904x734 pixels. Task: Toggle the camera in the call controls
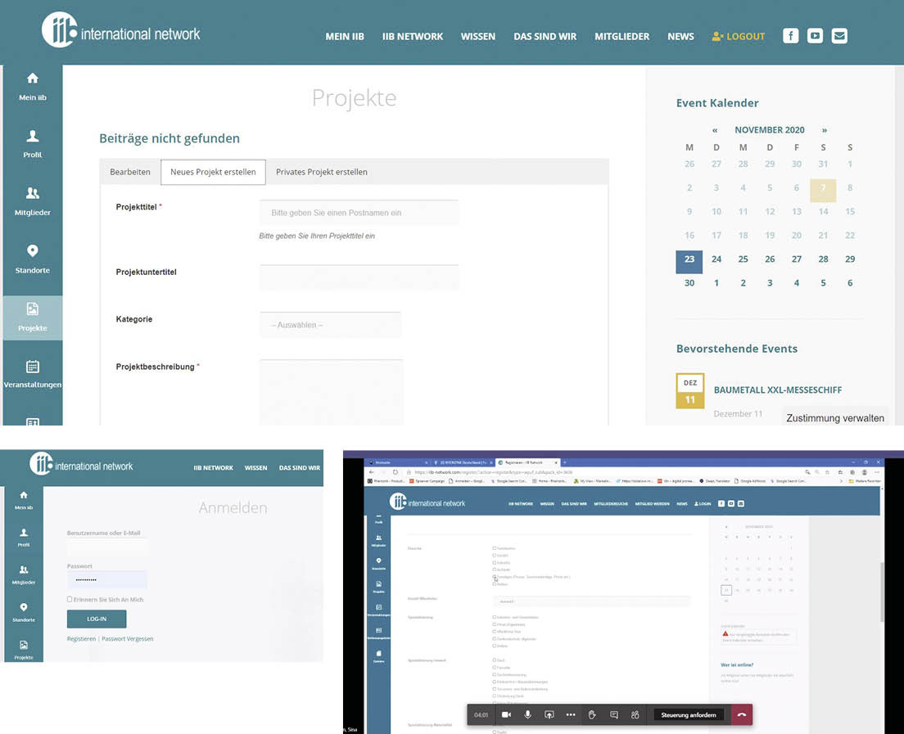click(506, 714)
